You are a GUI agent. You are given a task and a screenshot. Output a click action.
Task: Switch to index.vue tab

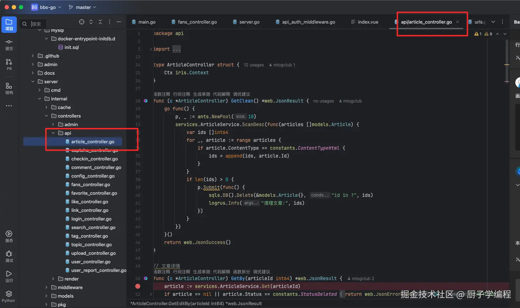pos(365,22)
